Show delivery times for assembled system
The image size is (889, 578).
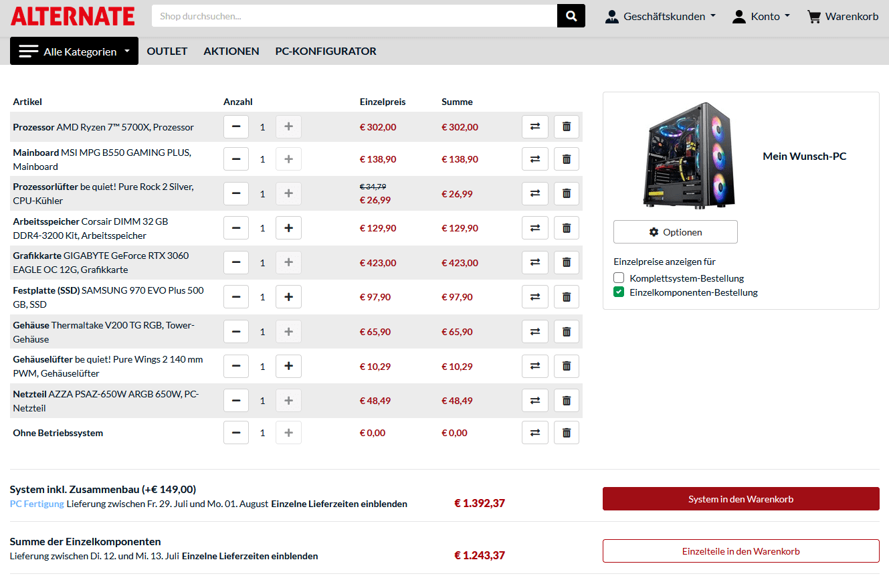coord(339,504)
